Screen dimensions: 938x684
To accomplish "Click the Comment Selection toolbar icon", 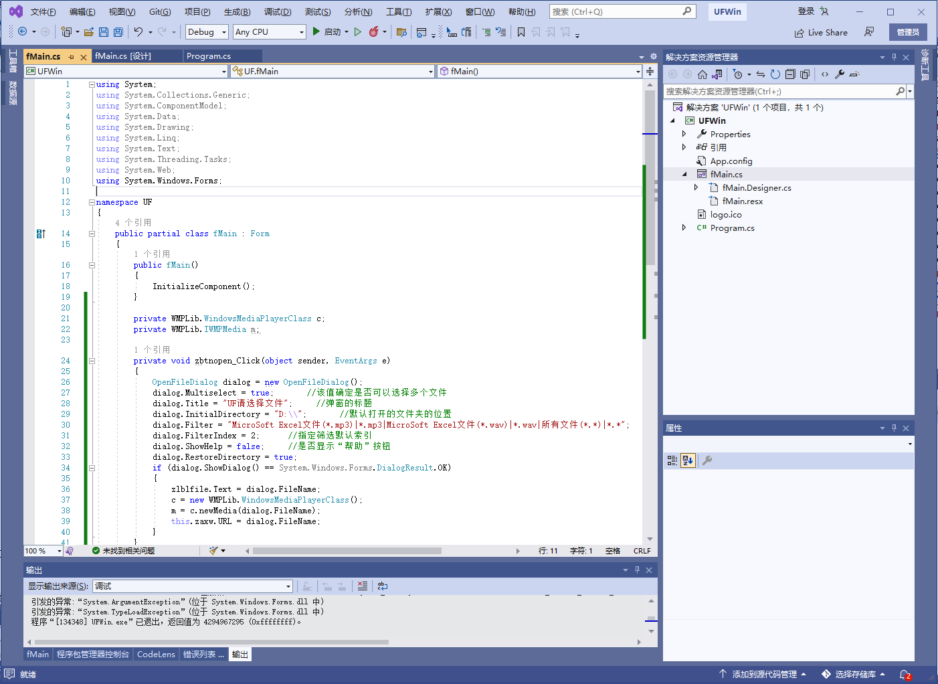I will pyautogui.click(x=486, y=31).
